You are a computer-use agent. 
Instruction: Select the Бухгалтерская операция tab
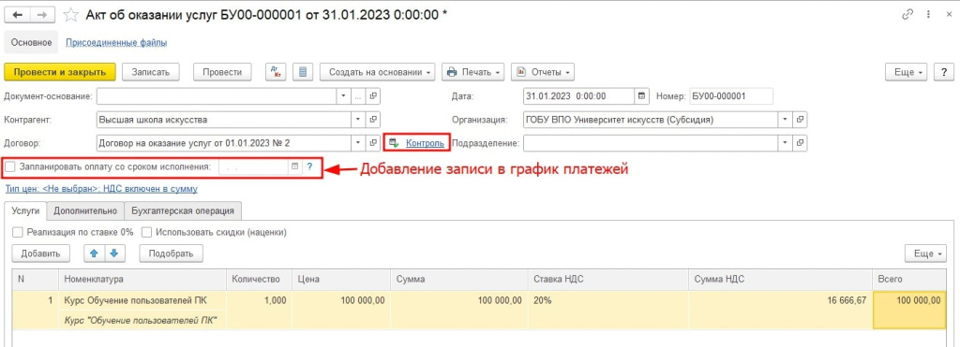183,210
